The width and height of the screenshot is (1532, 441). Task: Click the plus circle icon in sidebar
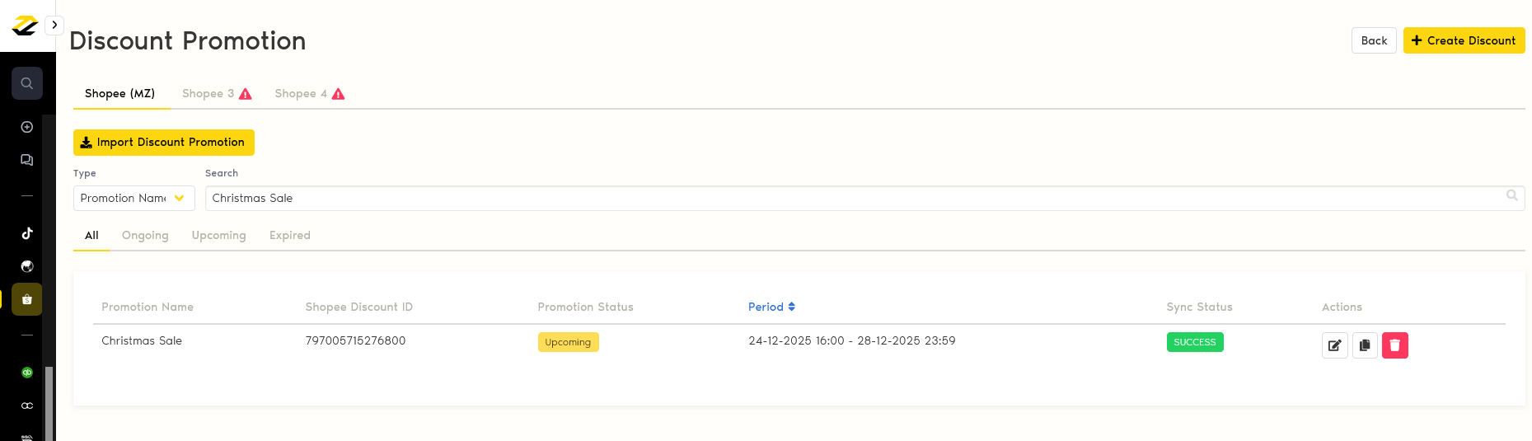(x=27, y=127)
